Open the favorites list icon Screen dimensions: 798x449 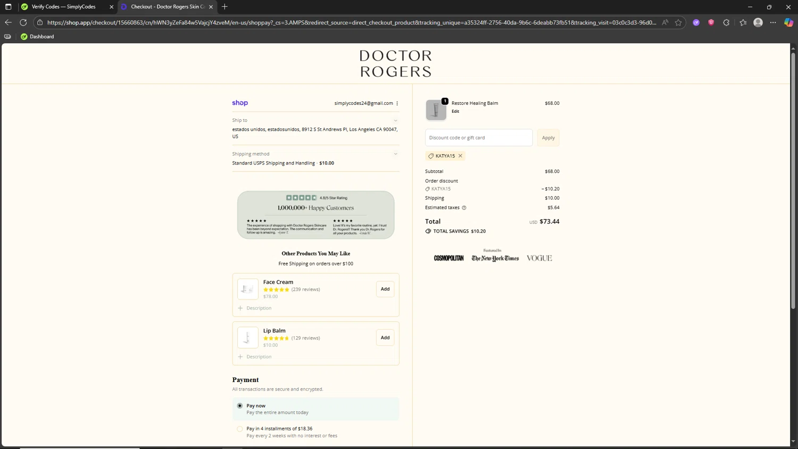tap(743, 22)
